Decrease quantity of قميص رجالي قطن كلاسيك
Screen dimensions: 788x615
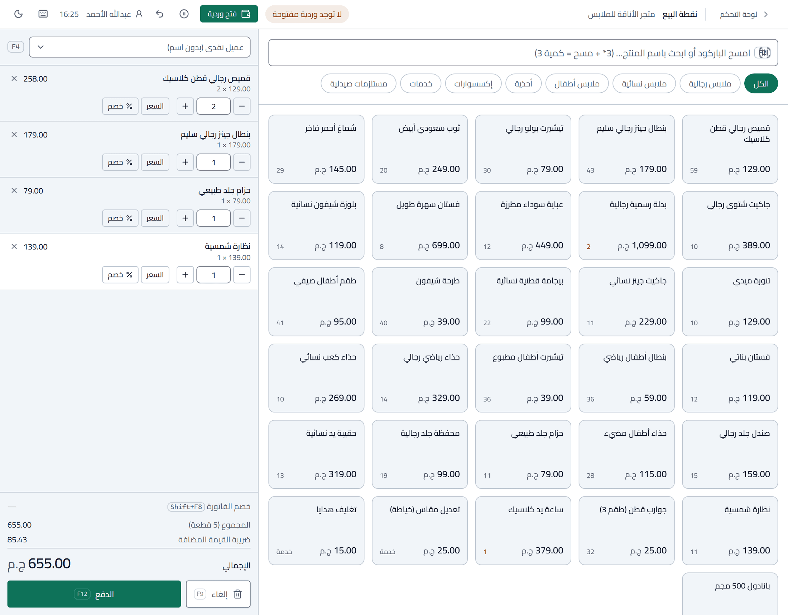click(242, 106)
